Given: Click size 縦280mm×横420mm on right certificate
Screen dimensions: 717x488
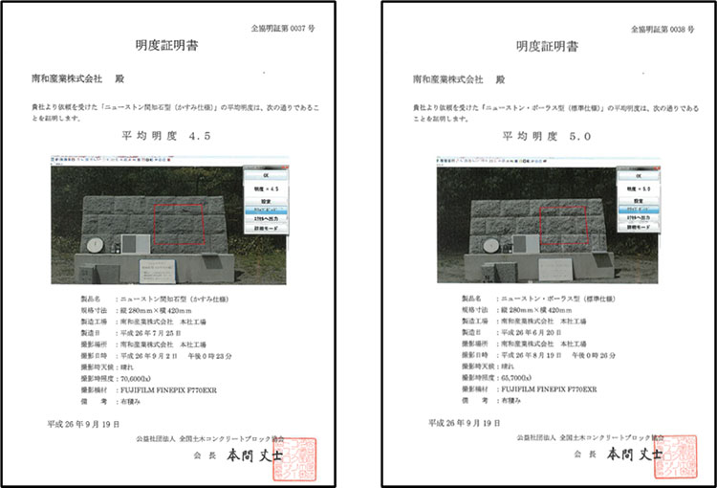Looking at the screenshot, I should 536,310.
